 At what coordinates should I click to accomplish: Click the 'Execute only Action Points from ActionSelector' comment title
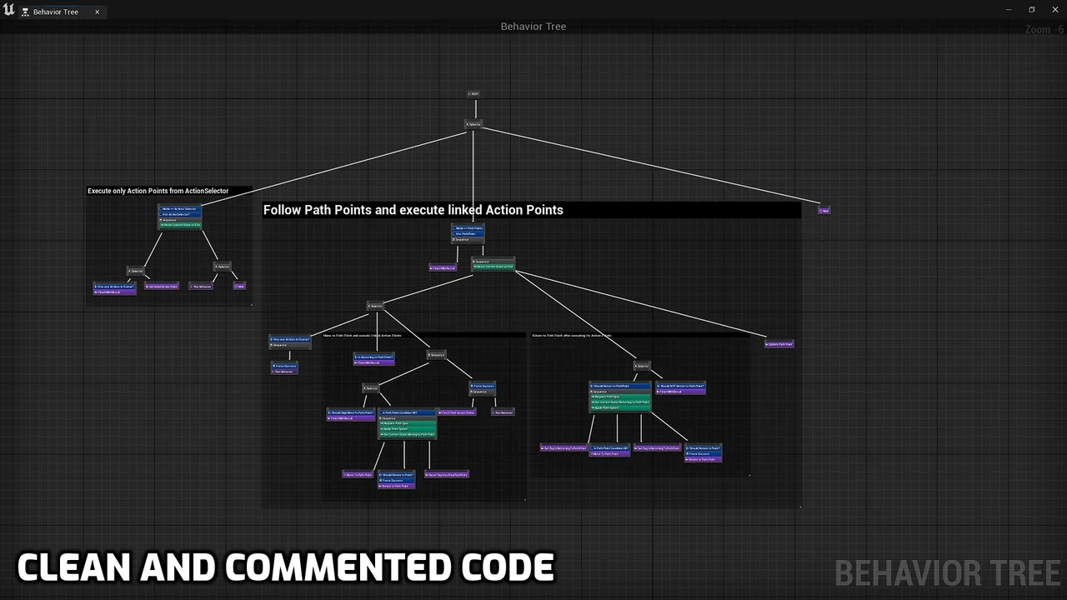pyautogui.click(x=158, y=191)
